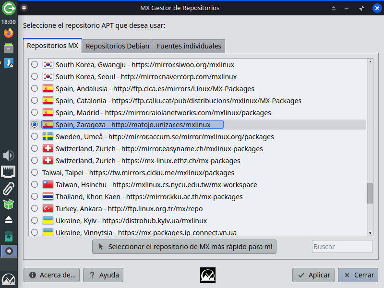Select Ukraine, Vinnytsia radio button
The width and height of the screenshot is (384, 288).
click(x=35, y=232)
